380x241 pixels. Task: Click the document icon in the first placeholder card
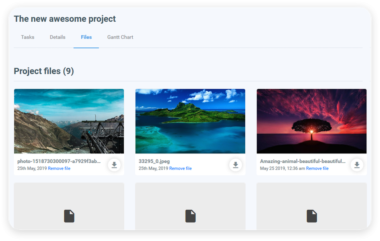pyautogui.click(x=69, y=216)
